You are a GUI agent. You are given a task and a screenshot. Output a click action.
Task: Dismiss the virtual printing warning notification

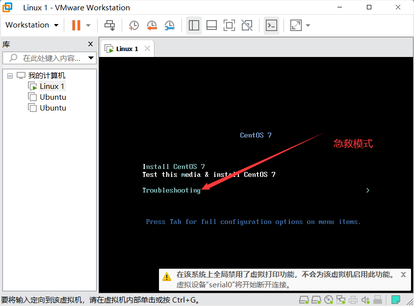[403, 275]
